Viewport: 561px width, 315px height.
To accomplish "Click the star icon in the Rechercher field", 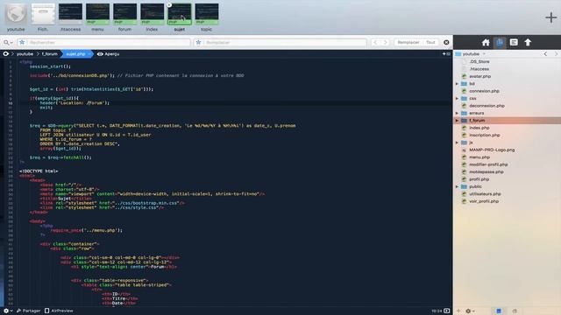I will click(x=22, y=43).
